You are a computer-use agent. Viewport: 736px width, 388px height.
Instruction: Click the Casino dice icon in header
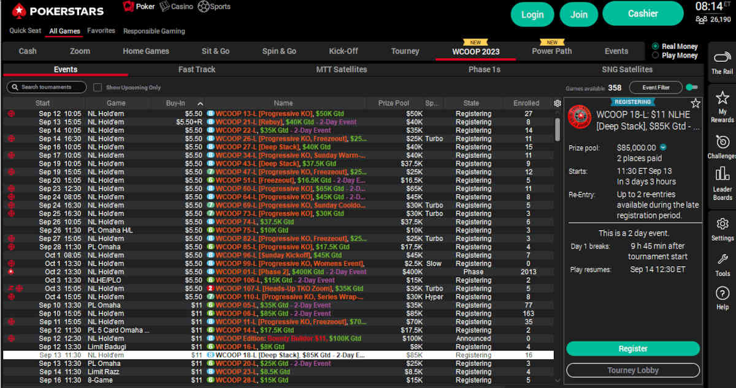coord(164,7)
